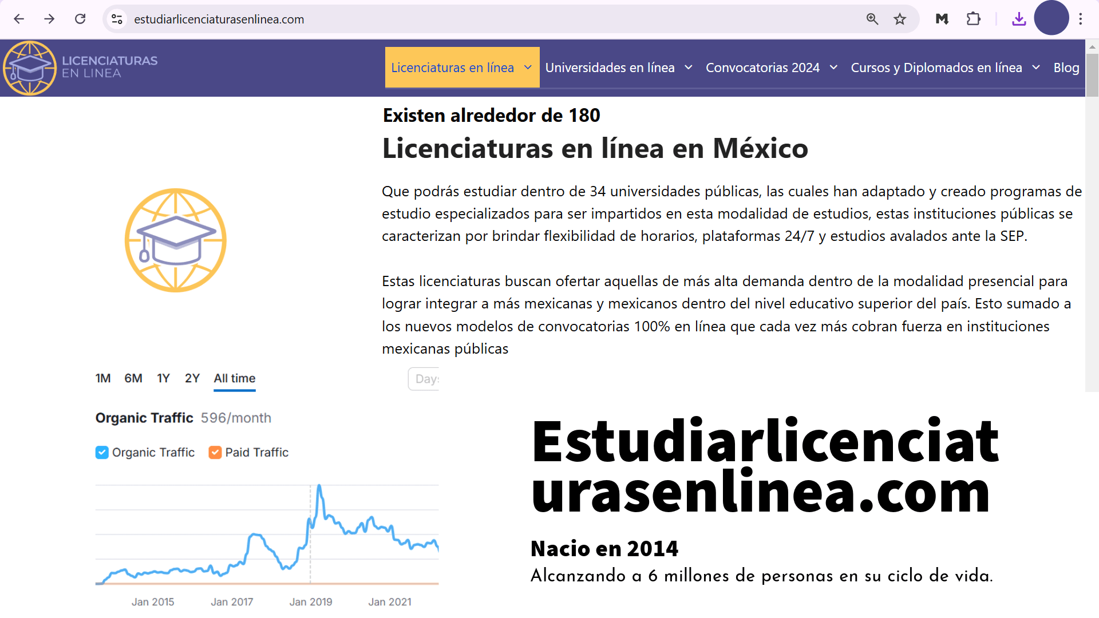
Task: Toggle the Organic Traffic checkbox
Action: pos(102,453)
